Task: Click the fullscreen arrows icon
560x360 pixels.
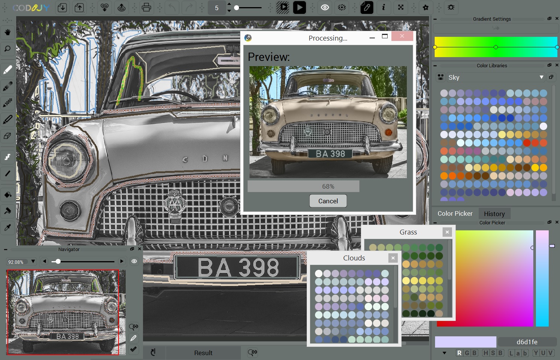Action: pyautogui.click(x=401, y=8)
